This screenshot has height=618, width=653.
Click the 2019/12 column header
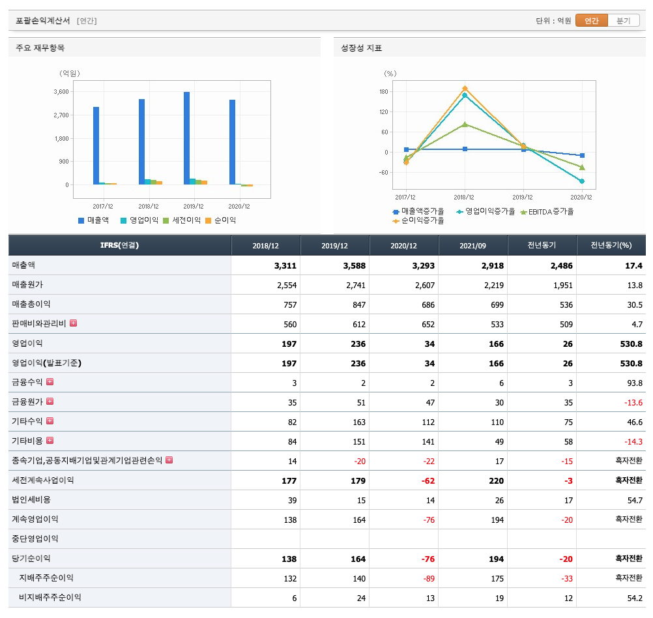[x=334, y=246]
